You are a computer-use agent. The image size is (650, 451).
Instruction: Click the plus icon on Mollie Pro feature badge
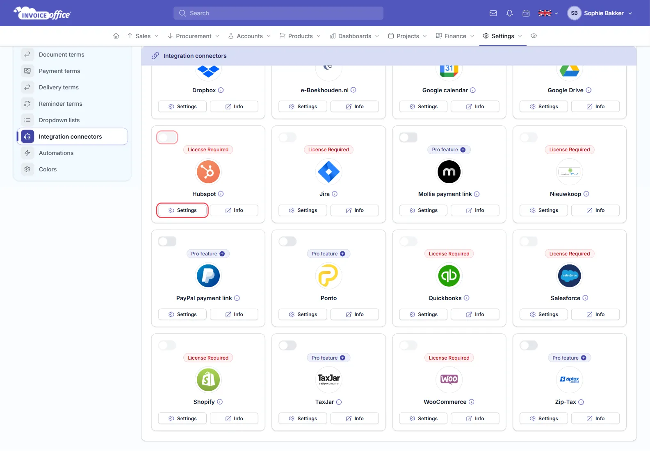(x=463, y=150)
